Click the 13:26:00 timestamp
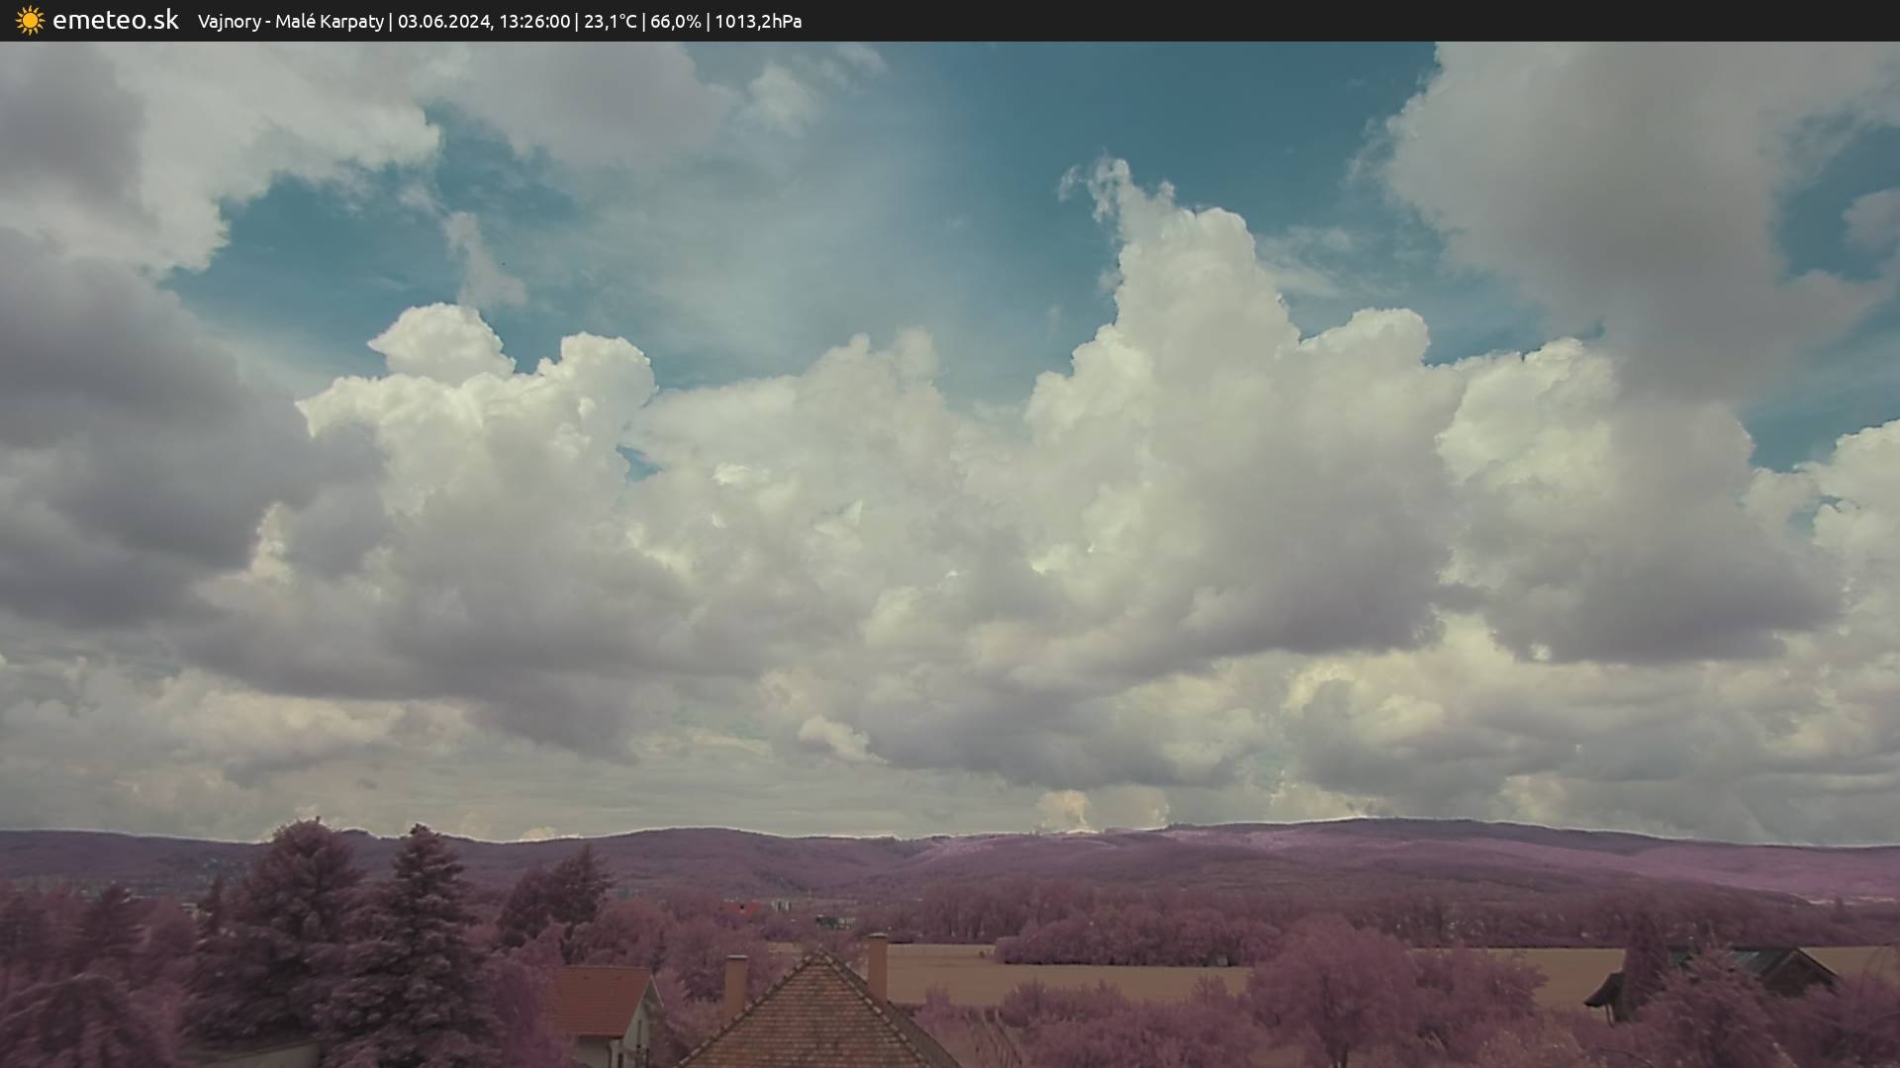Screen dimensions: 1900x1068 tap(534, 22)
